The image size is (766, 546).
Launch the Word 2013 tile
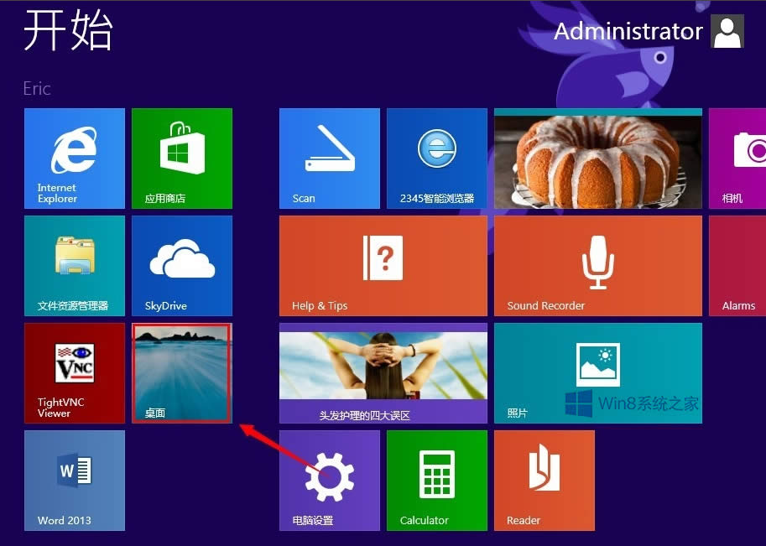(75, 481)
